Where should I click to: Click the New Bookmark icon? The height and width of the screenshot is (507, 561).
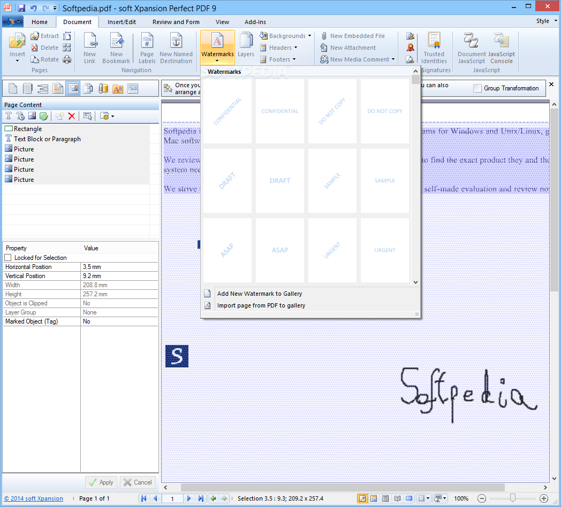(116, 41)
